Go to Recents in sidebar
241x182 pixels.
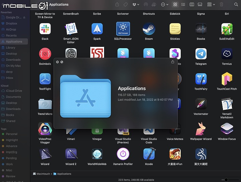[x=14, y=35]
